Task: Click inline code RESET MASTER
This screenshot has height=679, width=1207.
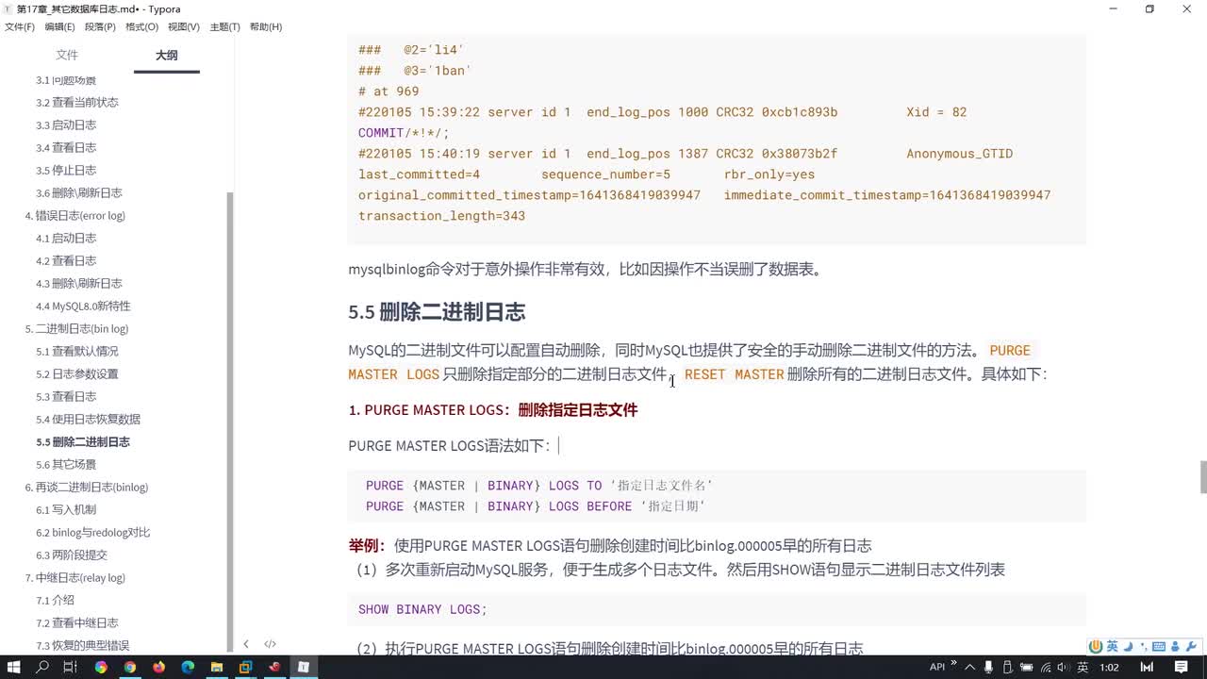Action: [x=735, y=374]
